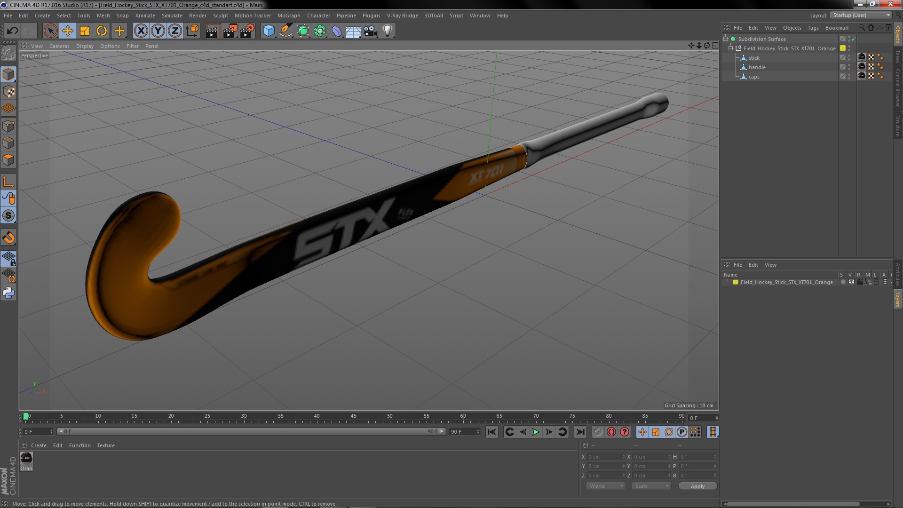
Task: Switch to Texture mode
Action: [x=8, y=92]
